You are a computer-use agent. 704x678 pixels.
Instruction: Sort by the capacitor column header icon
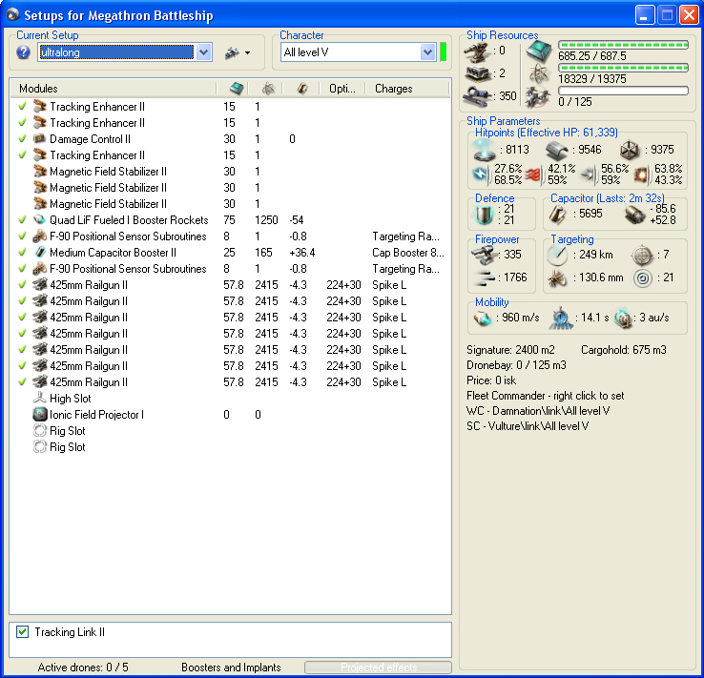tap(302, 89)
